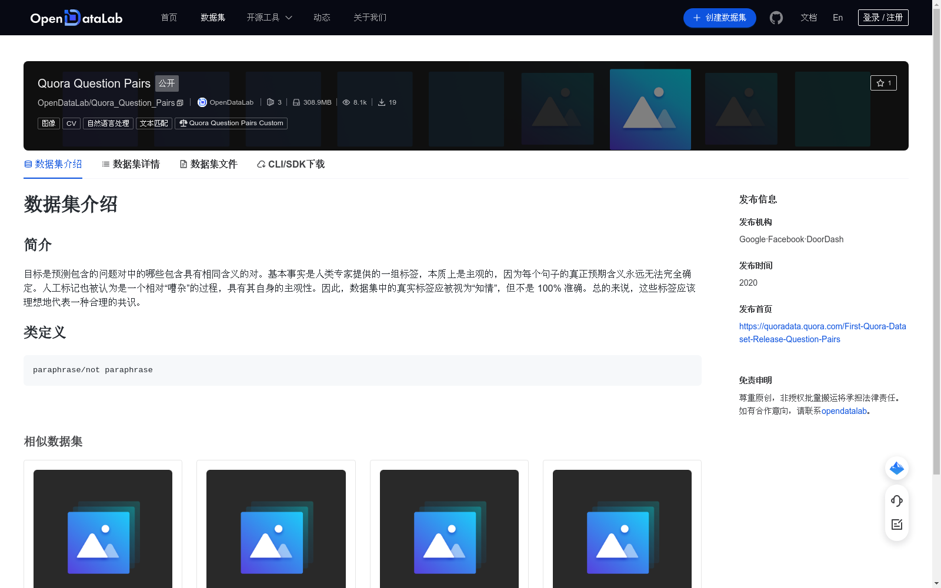Open the second similar dataset thumbnail
Screen dimensions: 941x588
point(276,529)
